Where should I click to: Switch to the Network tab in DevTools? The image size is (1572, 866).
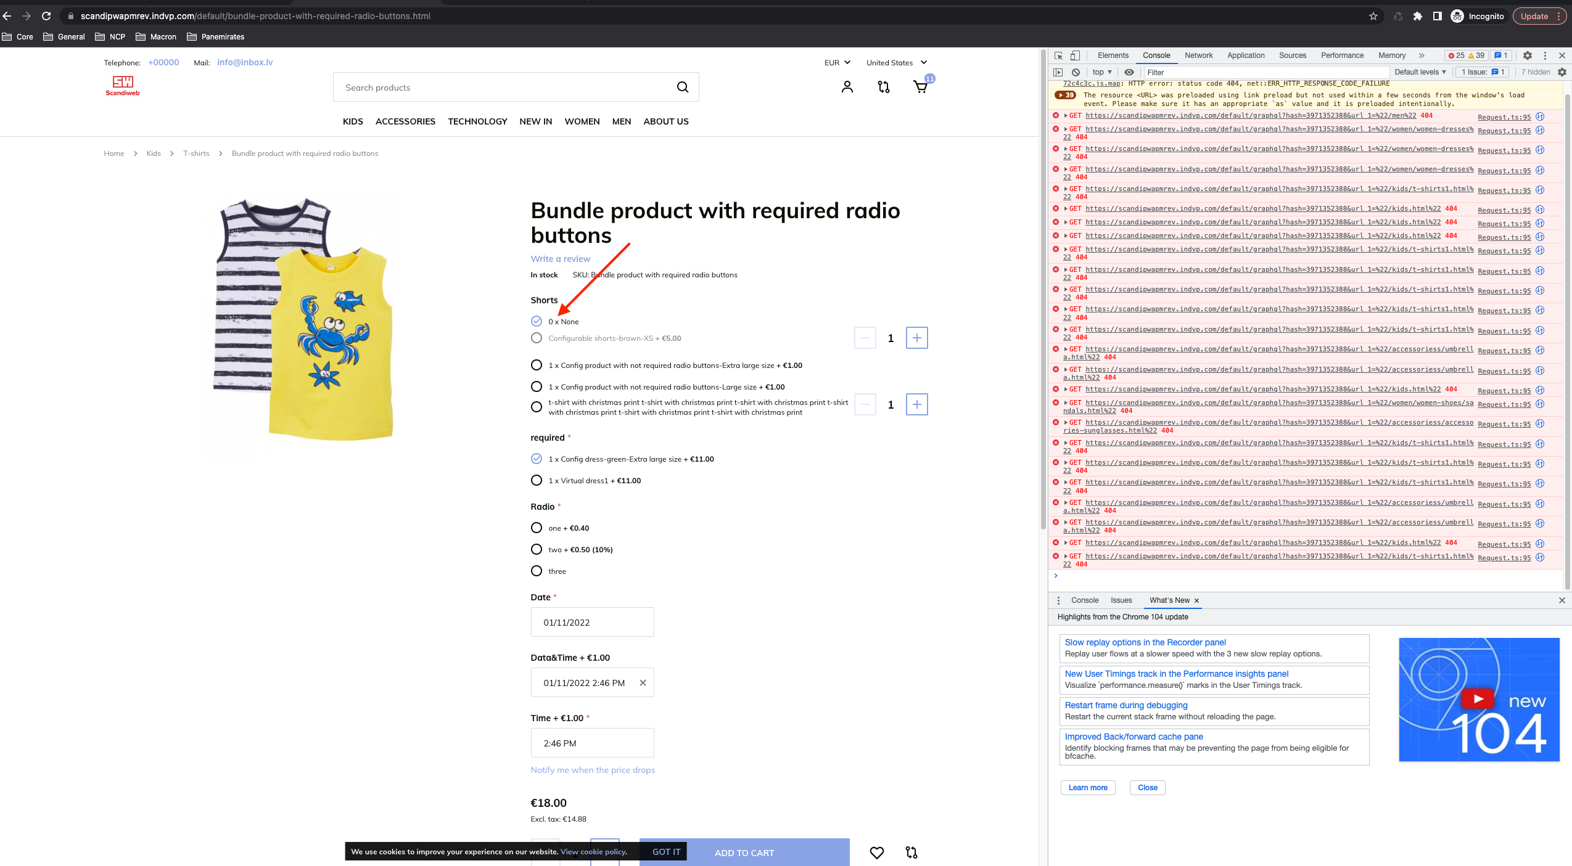coord(1198,55)
